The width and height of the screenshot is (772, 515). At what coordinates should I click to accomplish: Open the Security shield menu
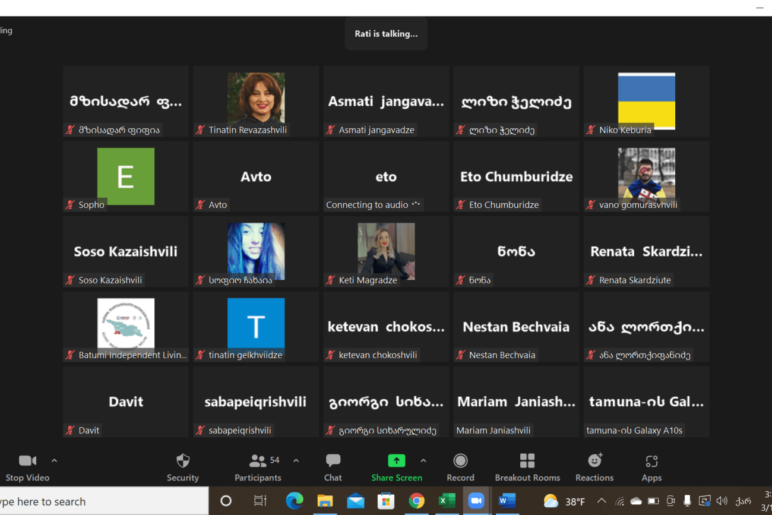click(x=183, y=467)
